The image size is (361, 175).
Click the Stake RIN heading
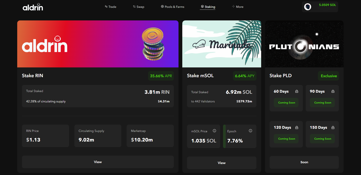pyautogui.click(x=32, y=76)
